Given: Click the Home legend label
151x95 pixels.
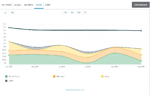Looking at the screenshot, I should [x=107, y=77].
